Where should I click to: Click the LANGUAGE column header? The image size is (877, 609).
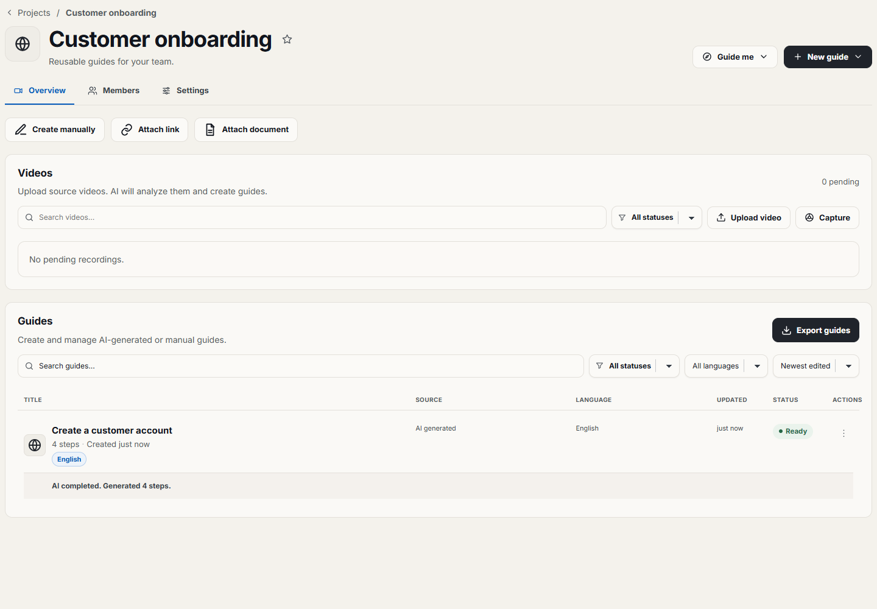click(x=594, y=400)
